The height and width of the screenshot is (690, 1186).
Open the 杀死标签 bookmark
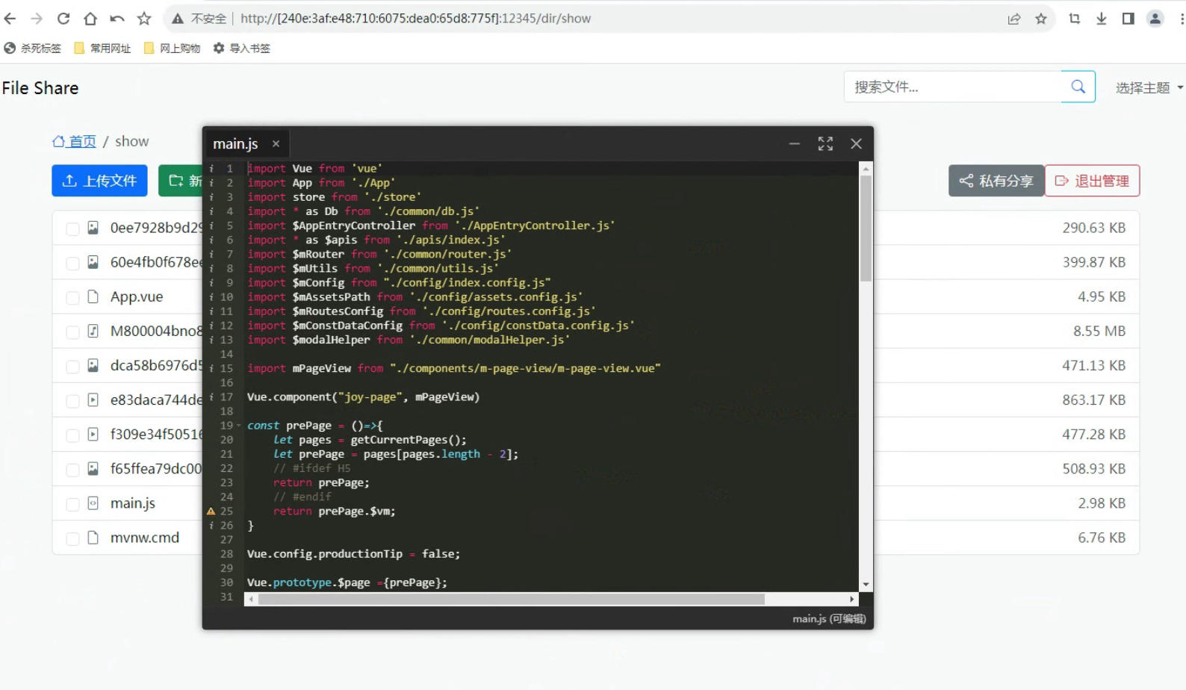click(33, 48)
